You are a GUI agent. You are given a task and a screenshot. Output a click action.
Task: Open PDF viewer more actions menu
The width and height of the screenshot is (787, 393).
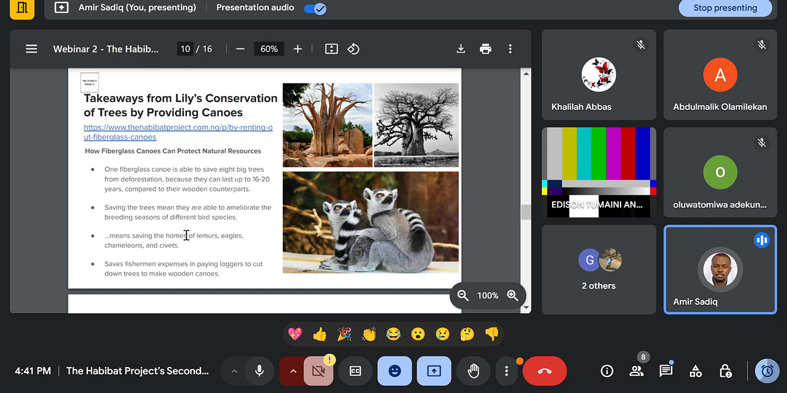(x=510, y=49)
